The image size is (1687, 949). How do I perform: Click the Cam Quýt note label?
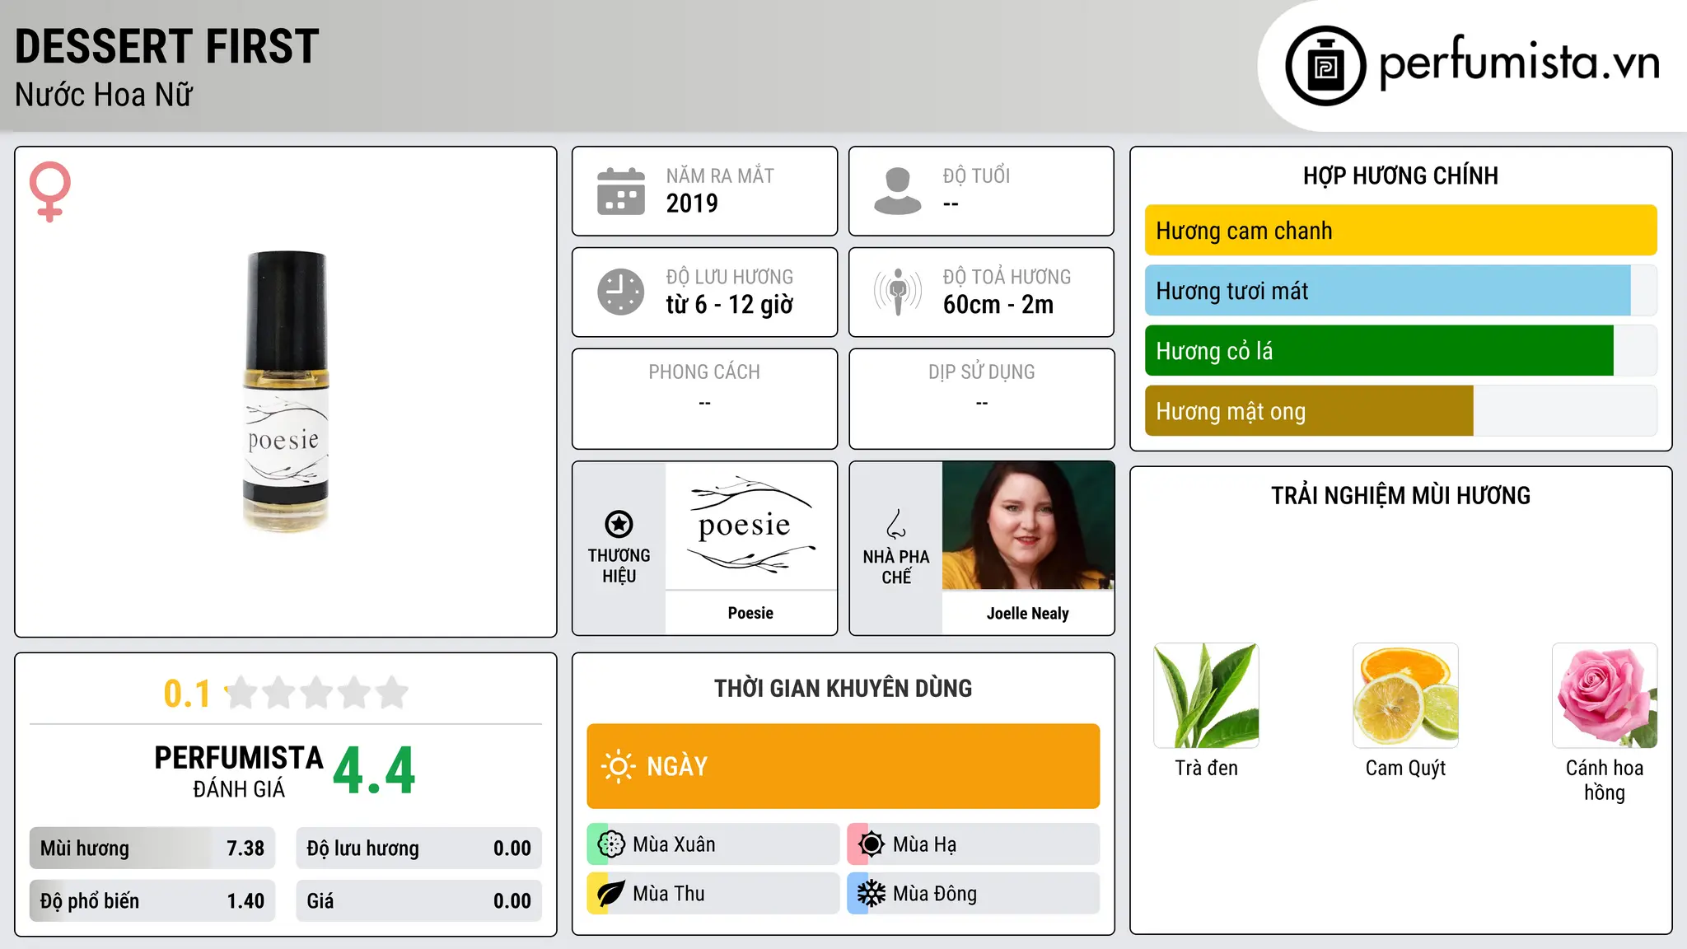(1405, 769)
